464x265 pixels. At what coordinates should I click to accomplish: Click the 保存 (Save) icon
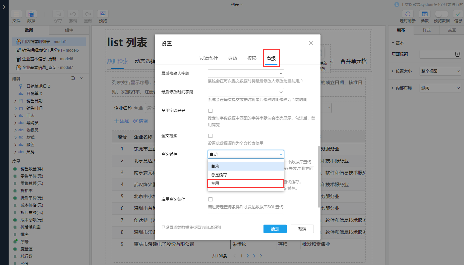(x=58, y=14)
